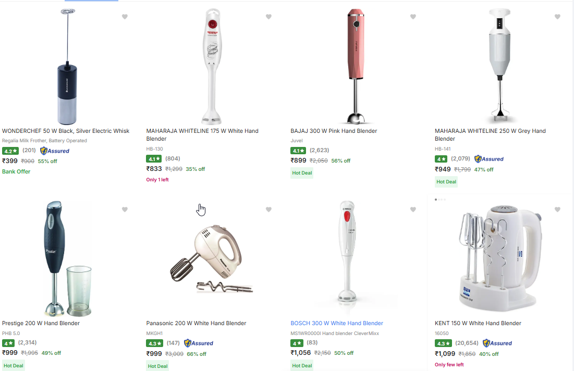Wishlist the Wonderchef Electric Whisk heart icon
The width and height of the screenshot is (574, 371).
click(125, 17)
